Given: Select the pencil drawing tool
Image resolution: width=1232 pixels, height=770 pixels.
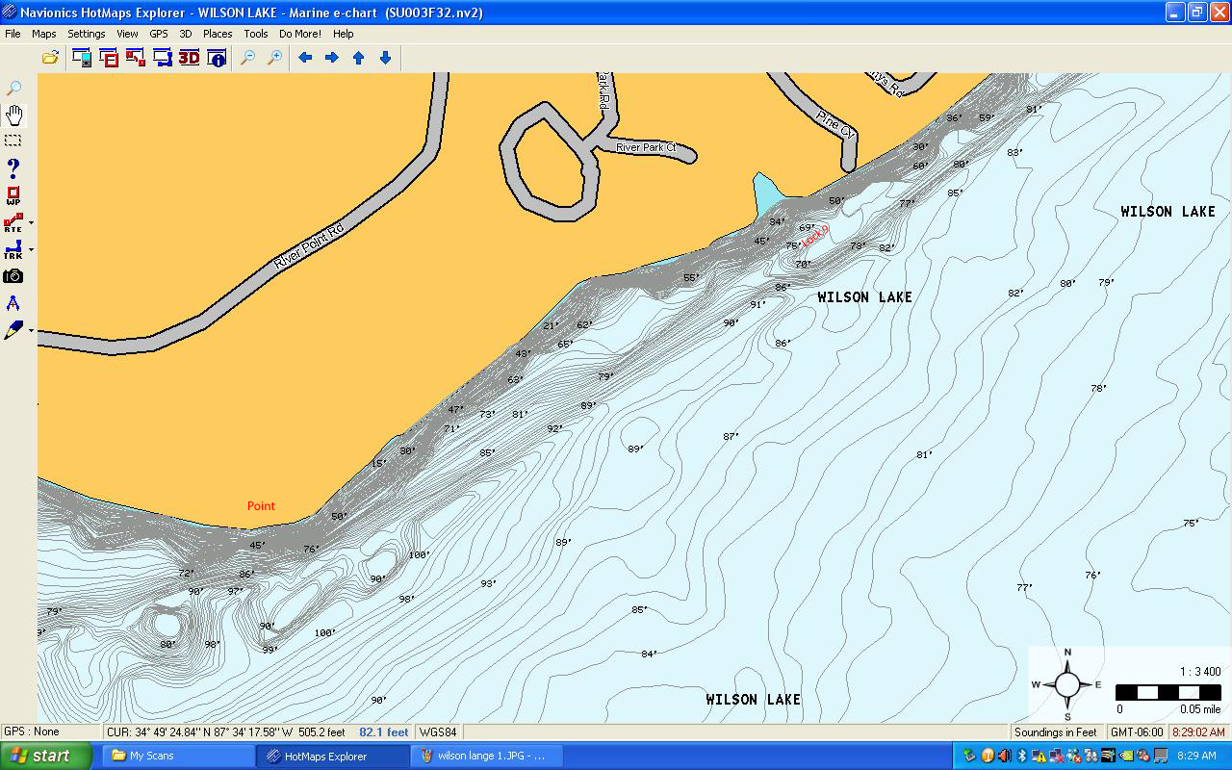Looking at the screenshot, I should point(13,330).
